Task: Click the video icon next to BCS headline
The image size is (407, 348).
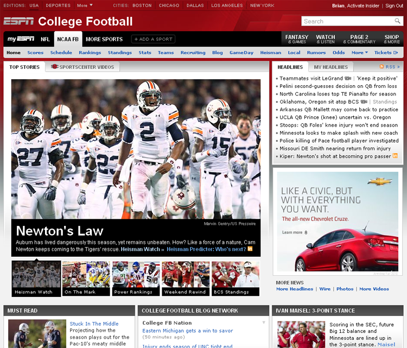Action: (364, 102)
